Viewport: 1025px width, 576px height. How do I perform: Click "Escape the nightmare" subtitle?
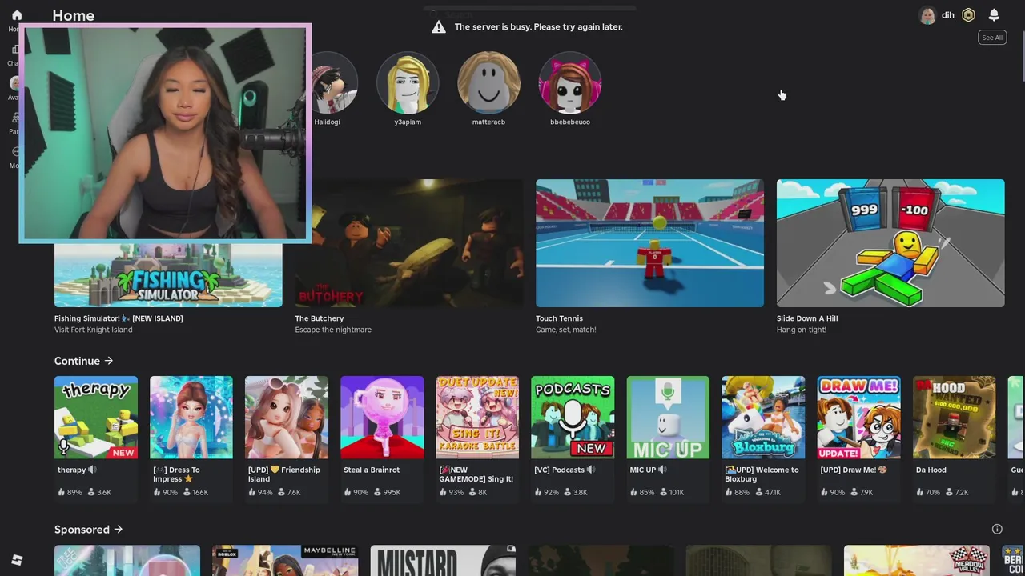tap(333, 330)
